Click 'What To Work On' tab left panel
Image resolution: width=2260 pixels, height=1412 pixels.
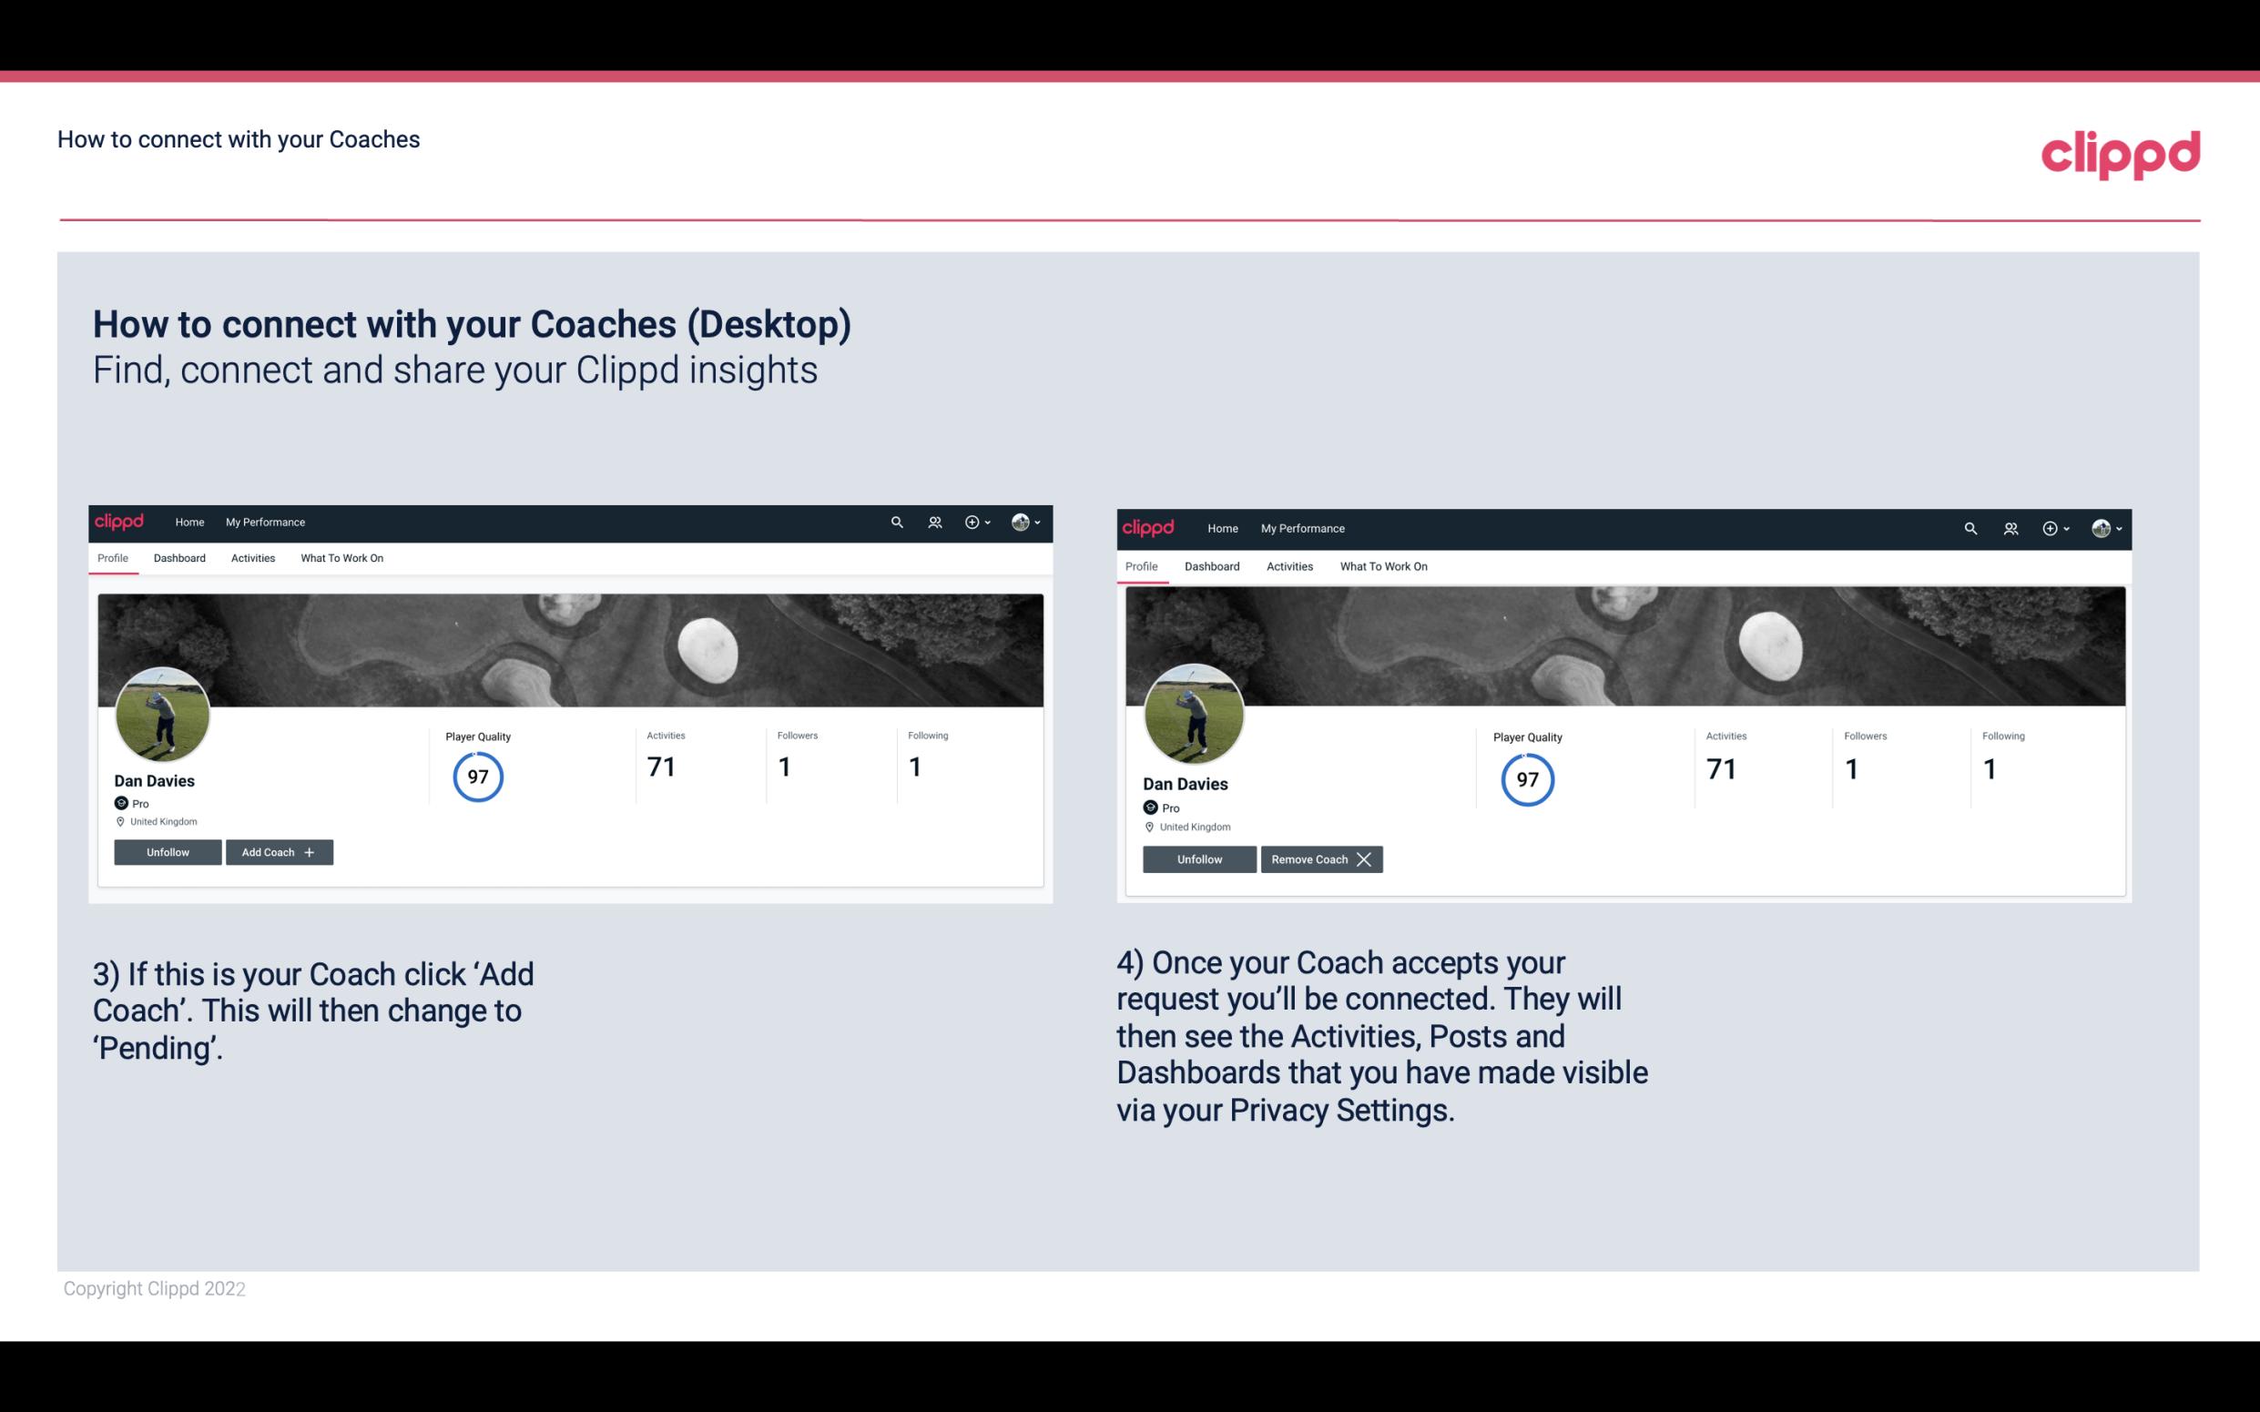340,556
